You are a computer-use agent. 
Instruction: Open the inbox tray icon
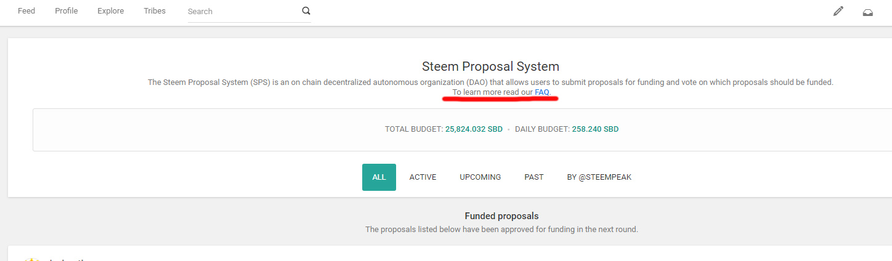point(868,12)
